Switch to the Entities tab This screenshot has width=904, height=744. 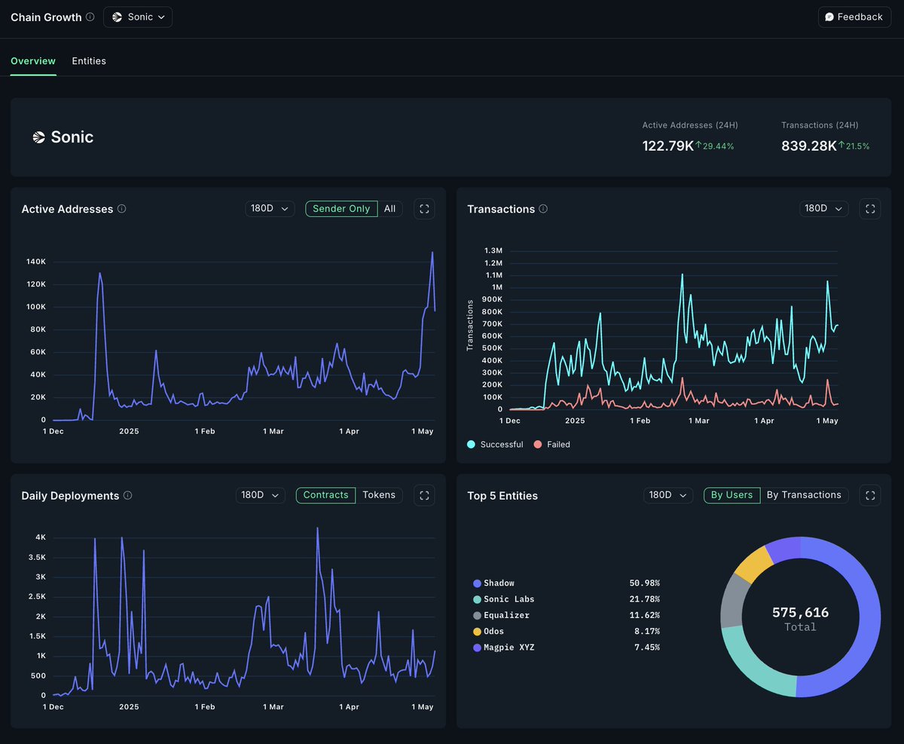click(89, 61)
